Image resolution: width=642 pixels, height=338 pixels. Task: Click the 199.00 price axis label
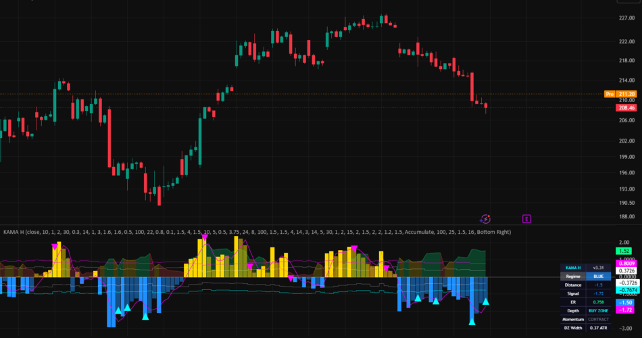pyautogui.click(x=626, y=157)
